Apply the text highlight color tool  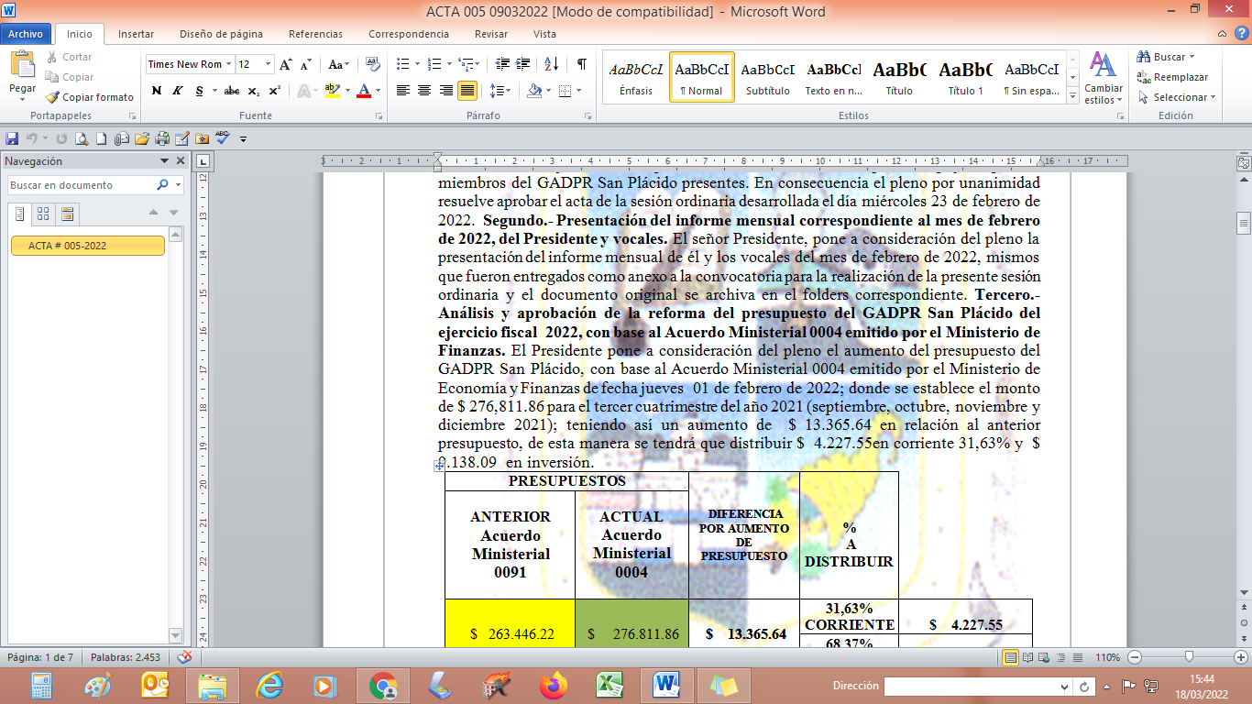(x=332, y=91)
